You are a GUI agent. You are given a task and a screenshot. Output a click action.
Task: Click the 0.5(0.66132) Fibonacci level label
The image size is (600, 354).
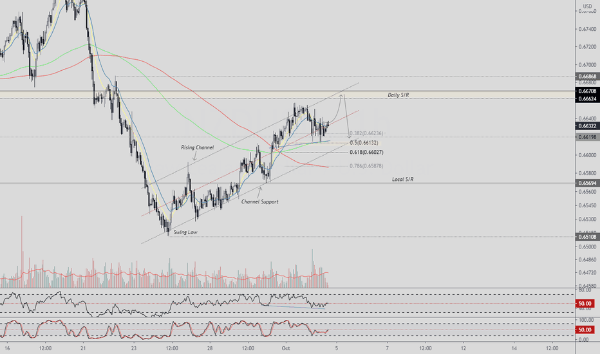point(364,143)
